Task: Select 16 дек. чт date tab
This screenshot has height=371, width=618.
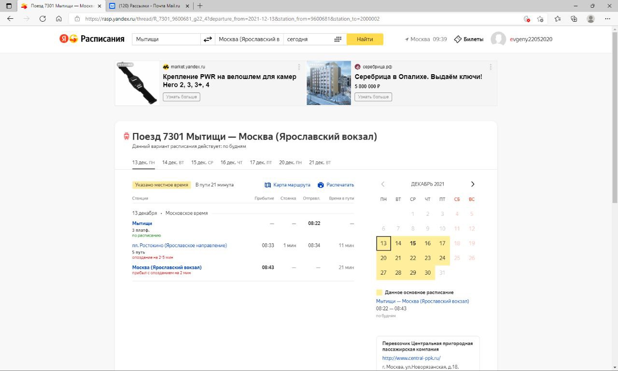Action: pyautogui.click(x=231, y=163)
